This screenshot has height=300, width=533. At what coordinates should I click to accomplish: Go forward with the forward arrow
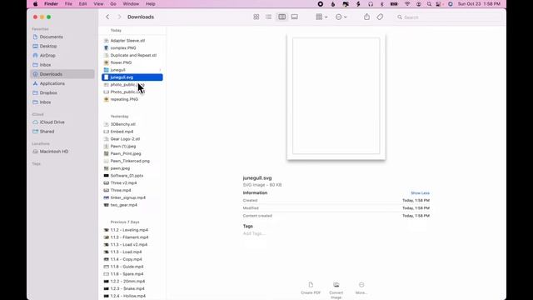tap(119, 17)
